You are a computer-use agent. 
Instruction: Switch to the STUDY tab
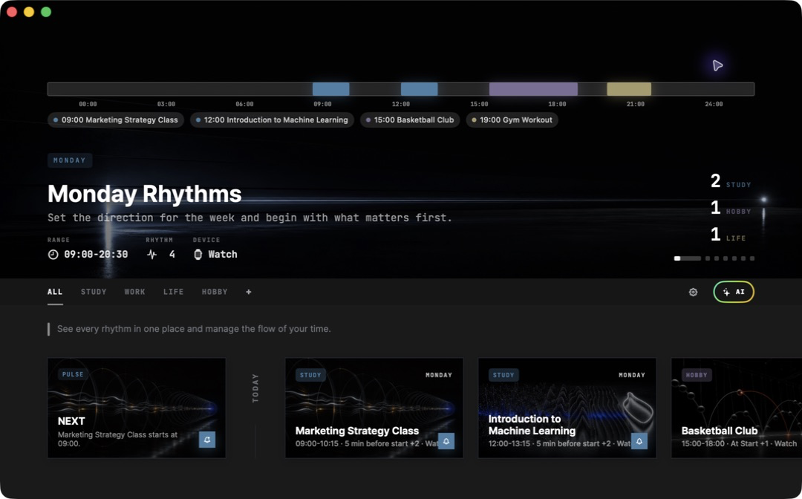click(x=94, y=292)
